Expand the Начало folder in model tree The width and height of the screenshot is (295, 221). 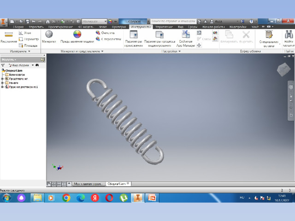(x=2, y=82)
